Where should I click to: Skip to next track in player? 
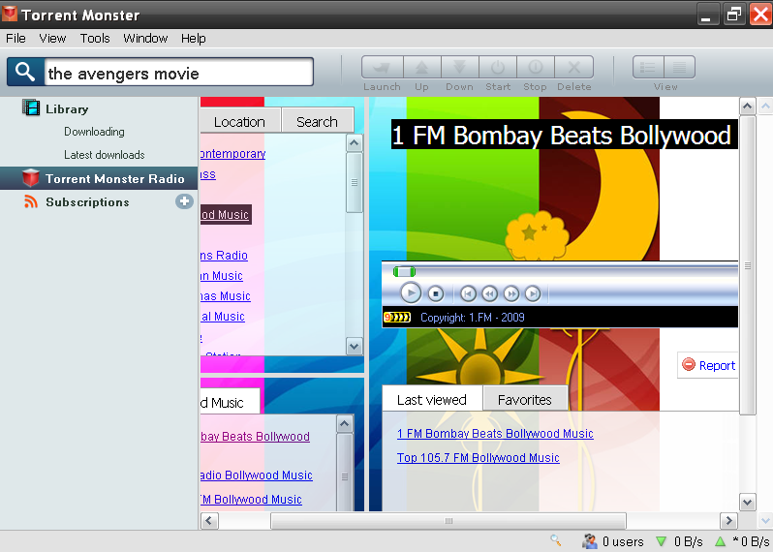[533, 293]
